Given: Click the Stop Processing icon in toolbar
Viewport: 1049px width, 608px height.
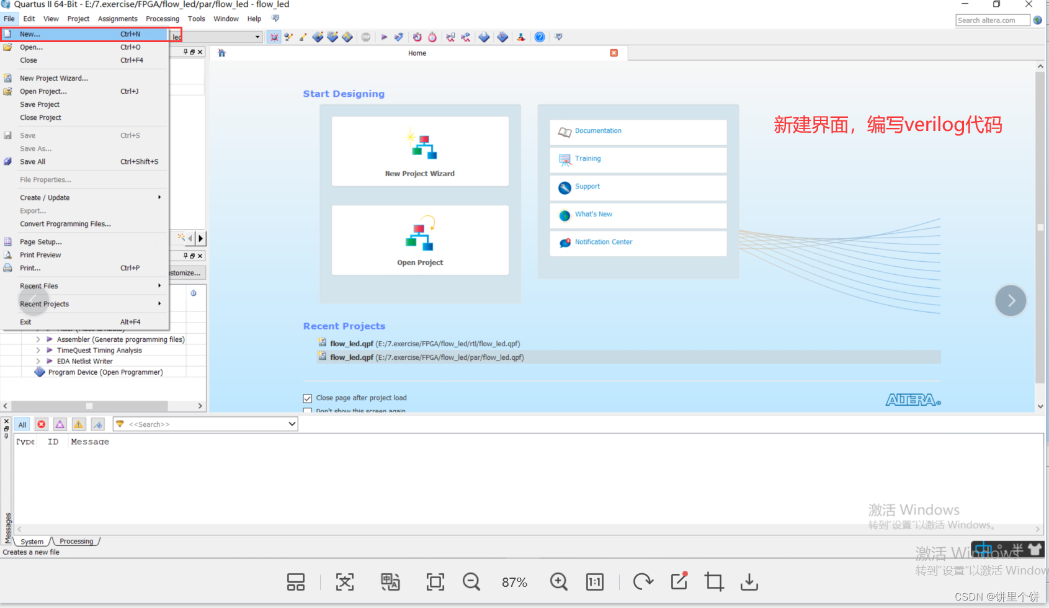Looking at the screenshot, I should coord(366,37).
